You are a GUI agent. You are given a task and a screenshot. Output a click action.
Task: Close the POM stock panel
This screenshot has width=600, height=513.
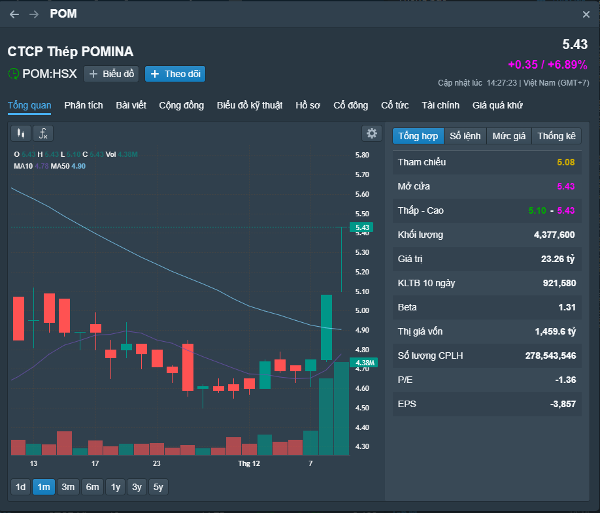586,14
